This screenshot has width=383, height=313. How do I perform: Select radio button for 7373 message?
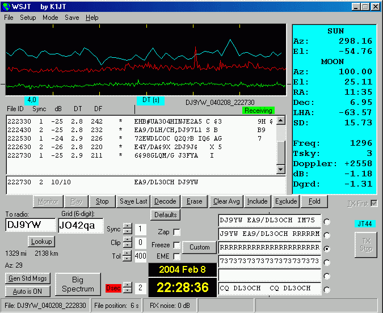[x=327, y=263]
